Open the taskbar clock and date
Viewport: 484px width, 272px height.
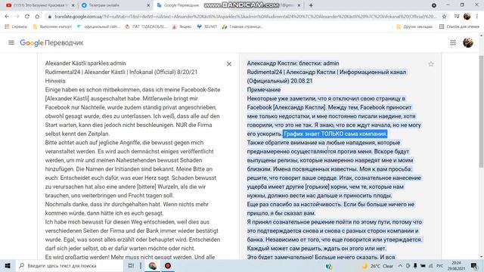(456, 265)
